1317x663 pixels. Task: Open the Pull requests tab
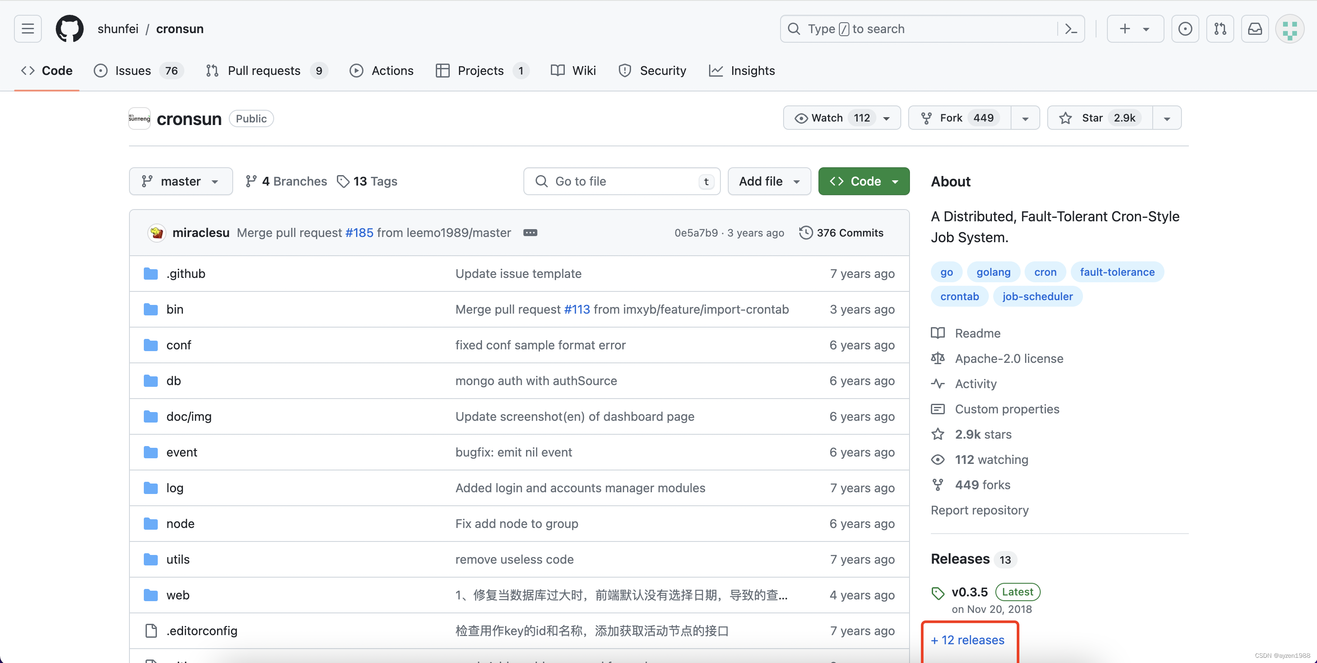(266, 71)
